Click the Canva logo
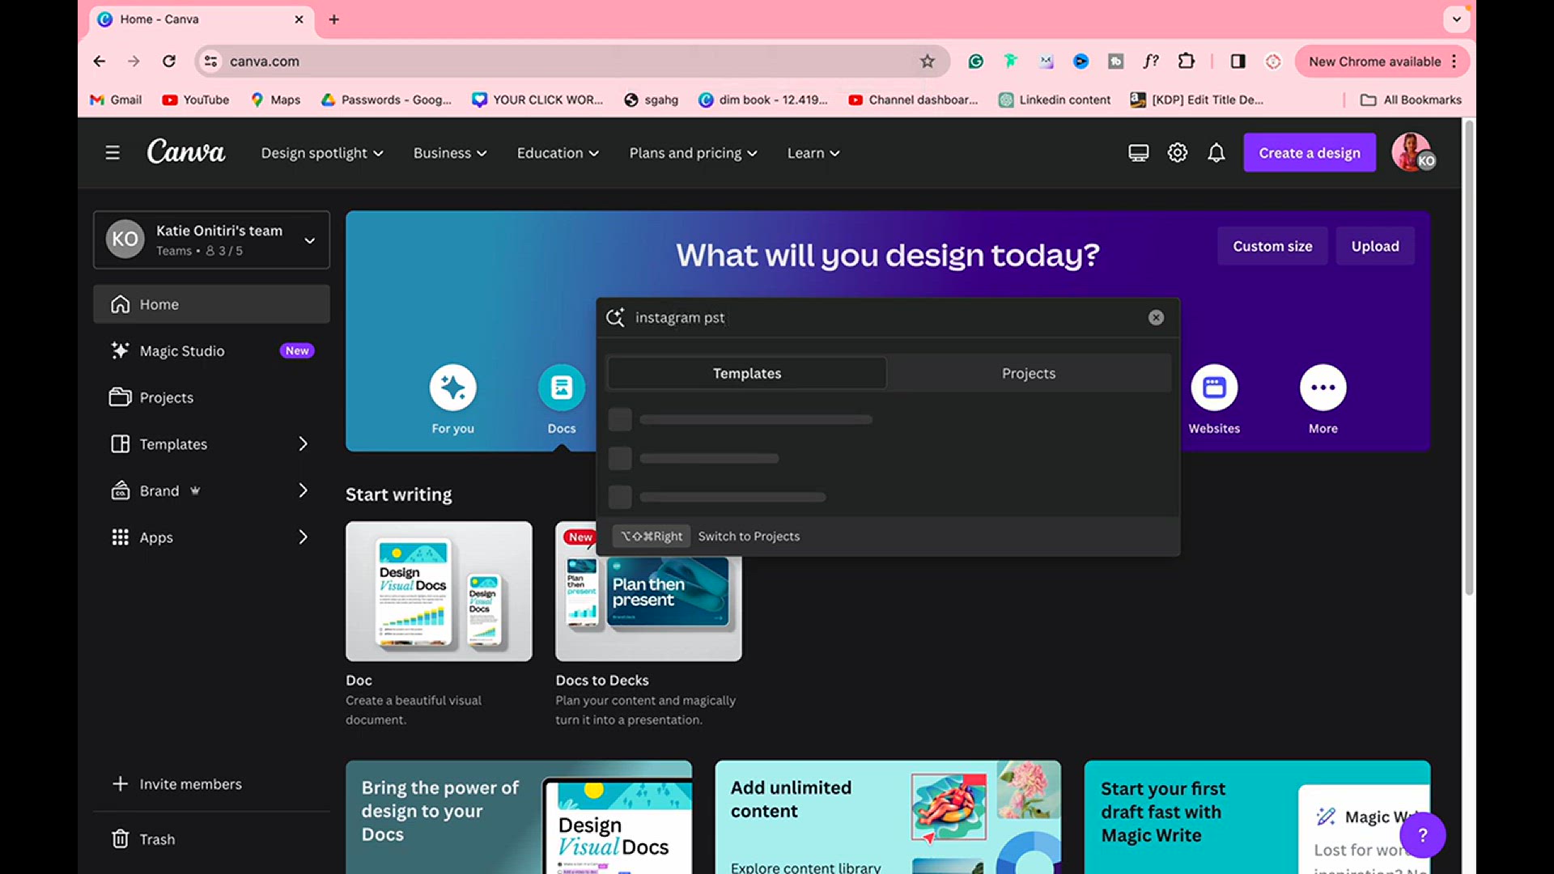 pyautogui.click(x=186, y=152)
